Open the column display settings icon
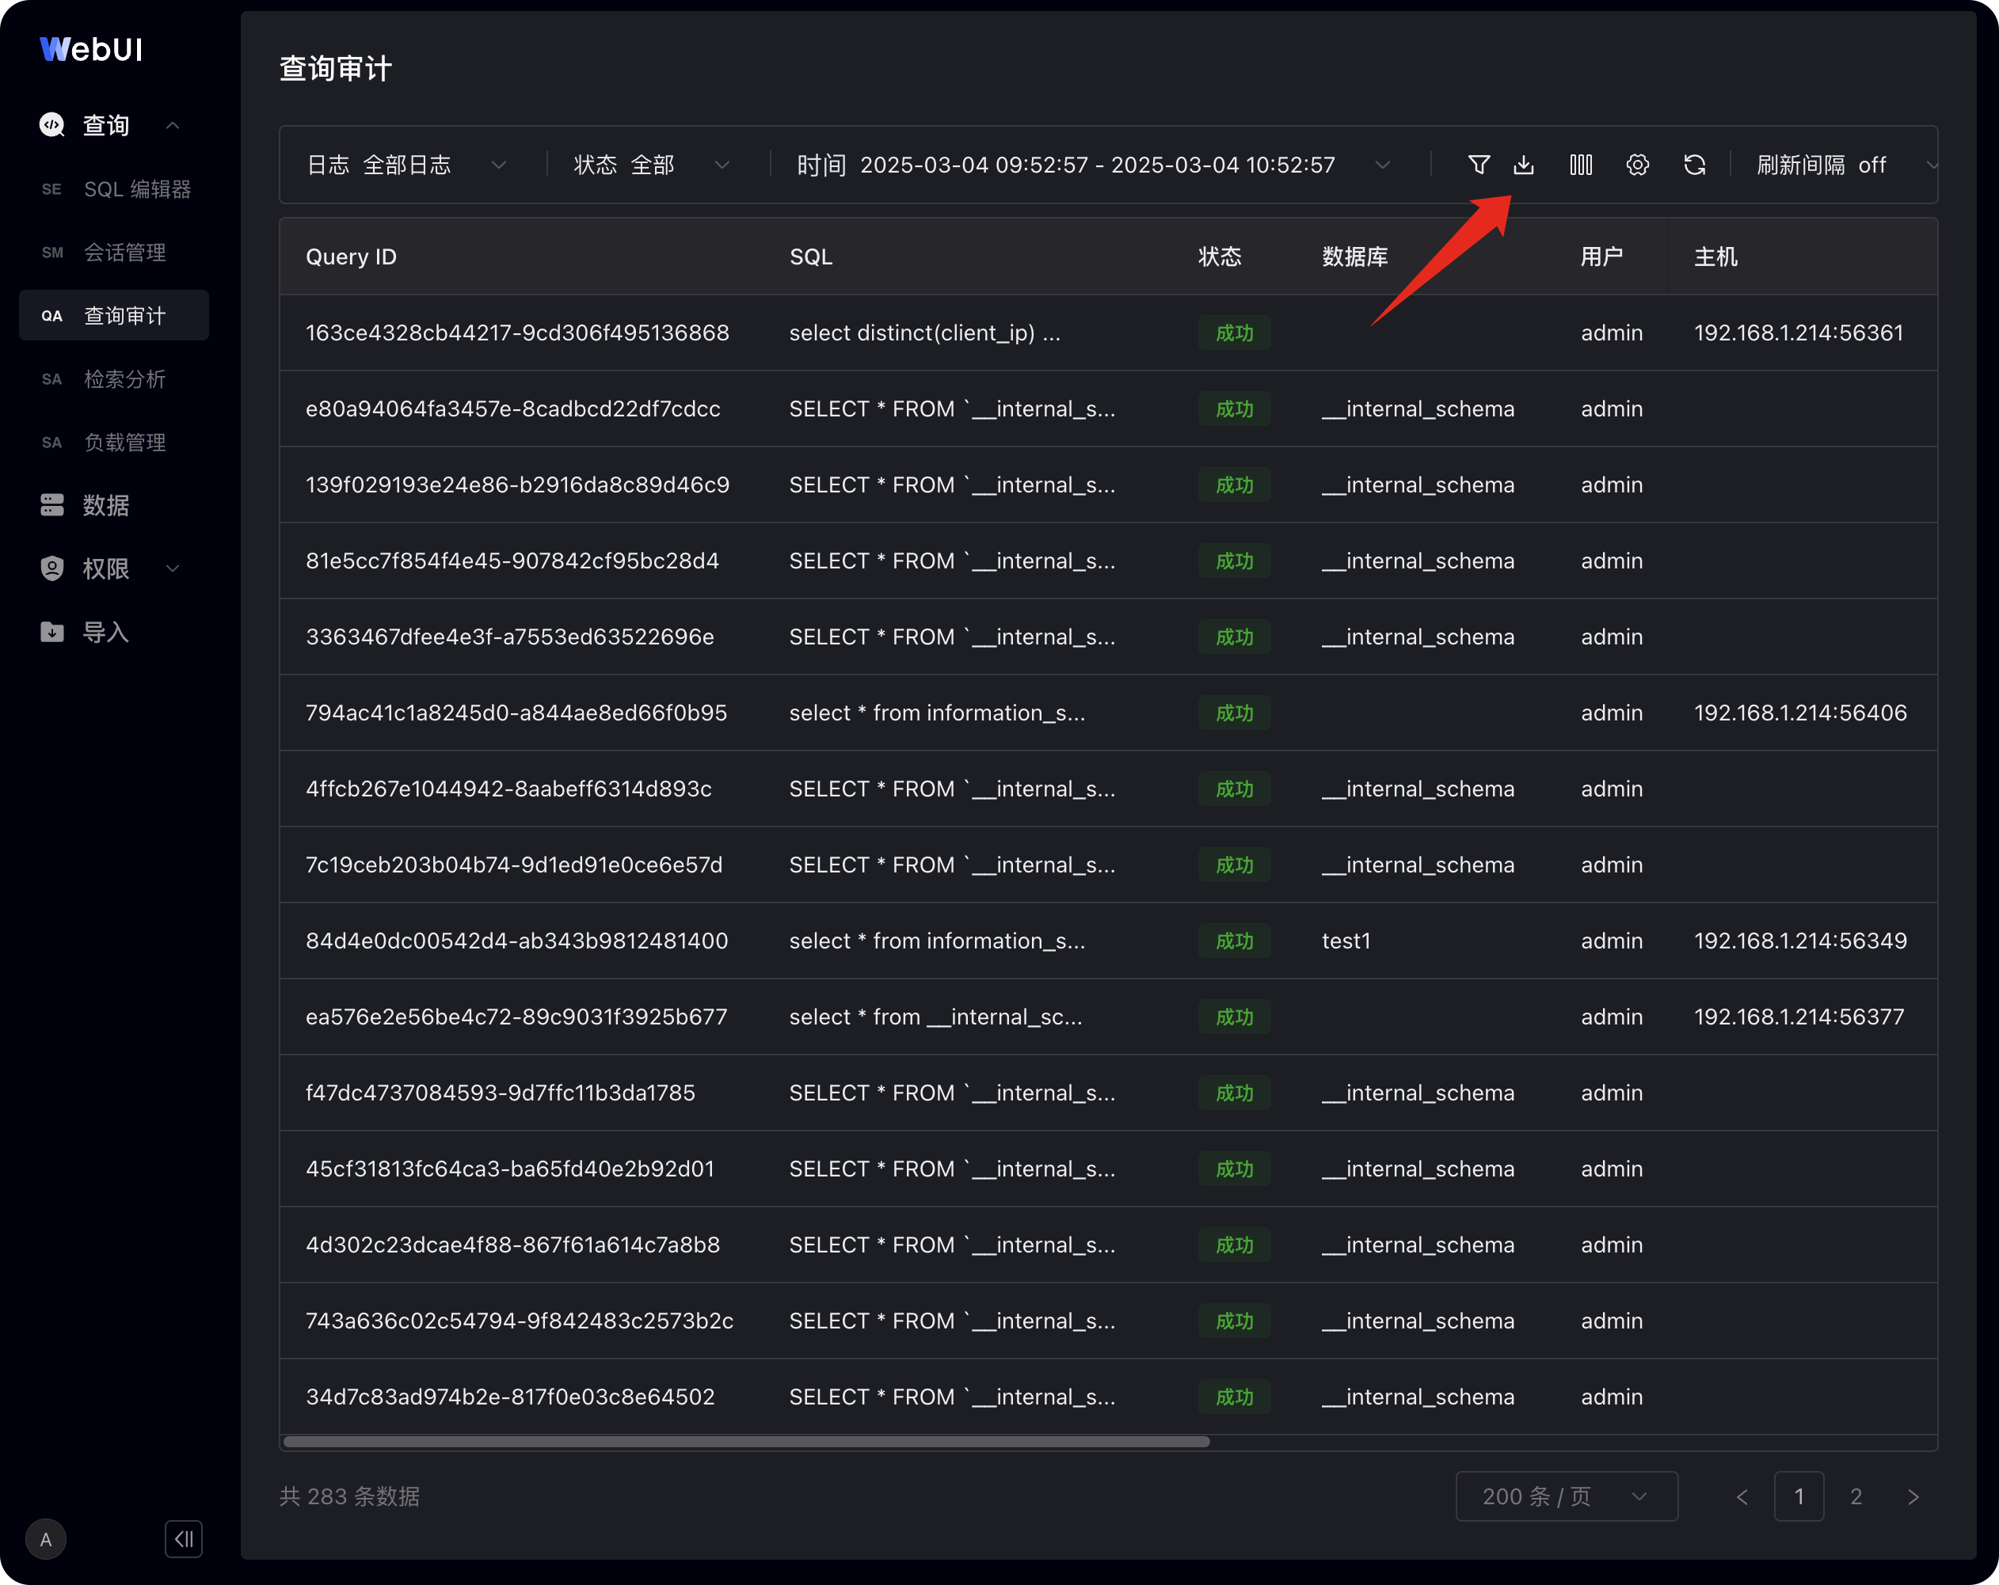 pos(1581,165)
